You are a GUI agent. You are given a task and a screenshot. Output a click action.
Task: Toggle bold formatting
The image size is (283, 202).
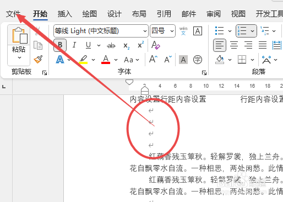pos(60,45)
